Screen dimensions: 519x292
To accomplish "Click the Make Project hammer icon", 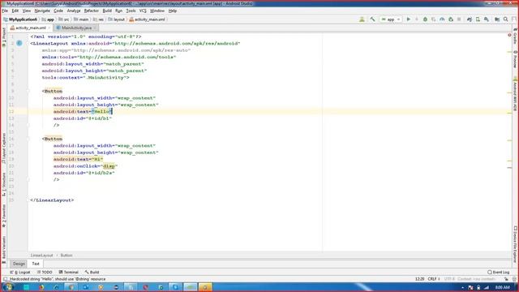I will [373, 19].
